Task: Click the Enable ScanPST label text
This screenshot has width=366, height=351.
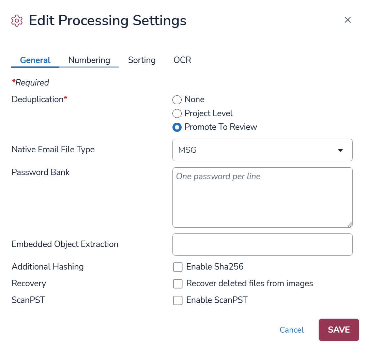Action: click(x=217, y=300)
